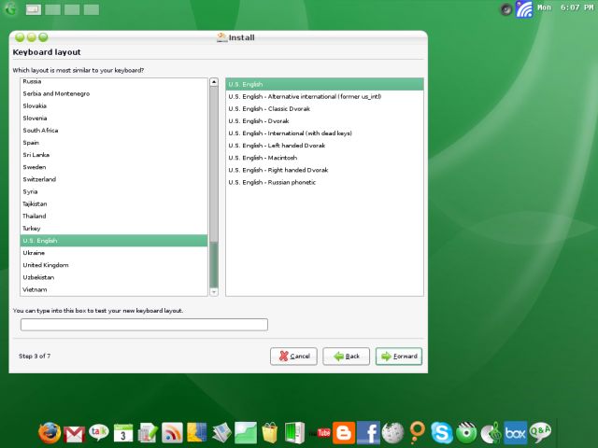Viewport: 598px width, 448px height.
Task: Select Russia in the country list
Action: pos(114,81)
